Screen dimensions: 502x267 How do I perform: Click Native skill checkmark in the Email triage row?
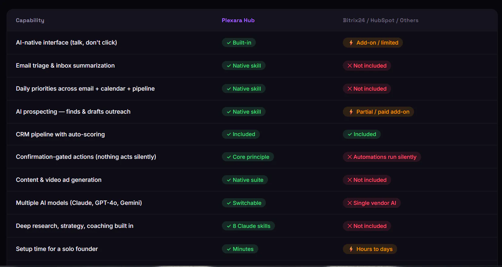229,66
